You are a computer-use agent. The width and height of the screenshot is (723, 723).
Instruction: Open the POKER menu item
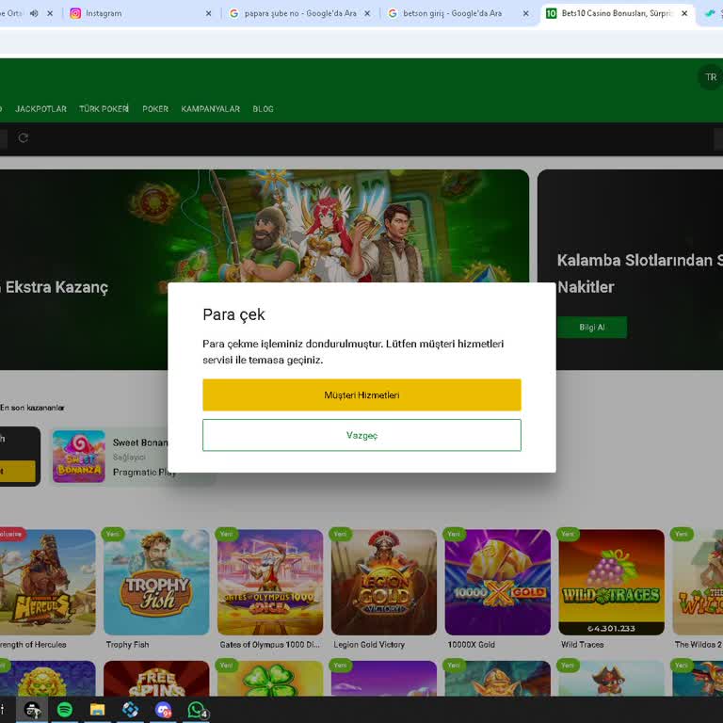[x=155, y=109]
